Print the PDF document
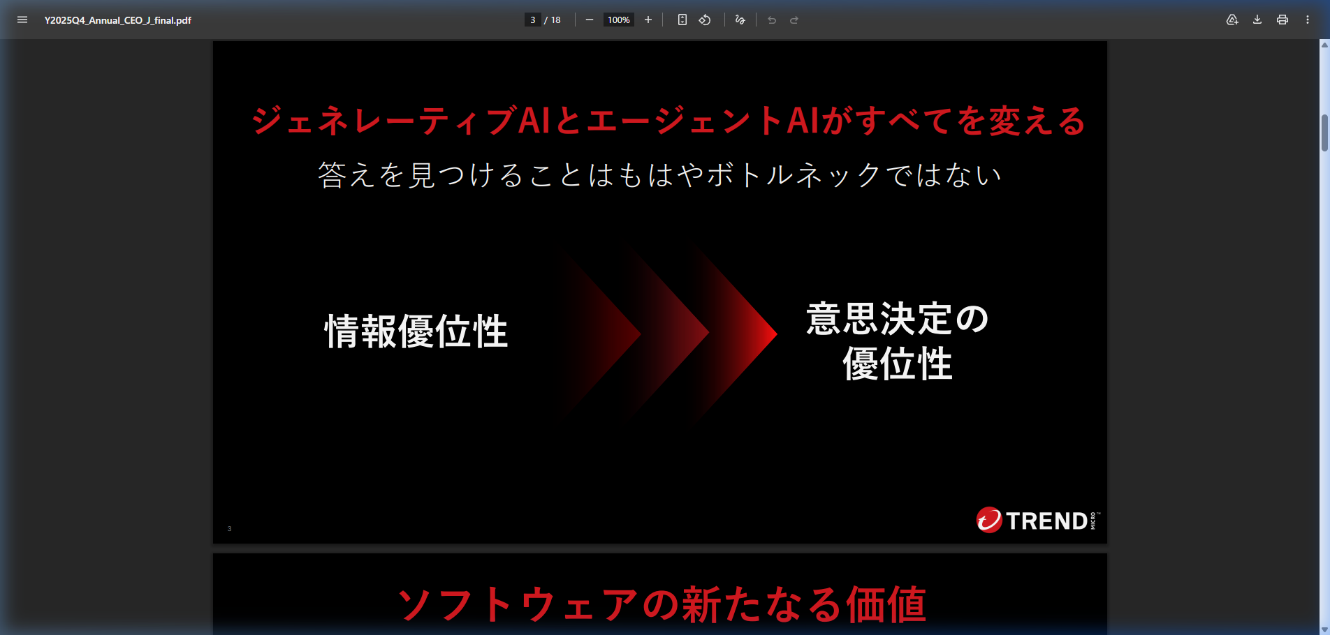Screen dimensions: 1330x635 point(1282,20)
